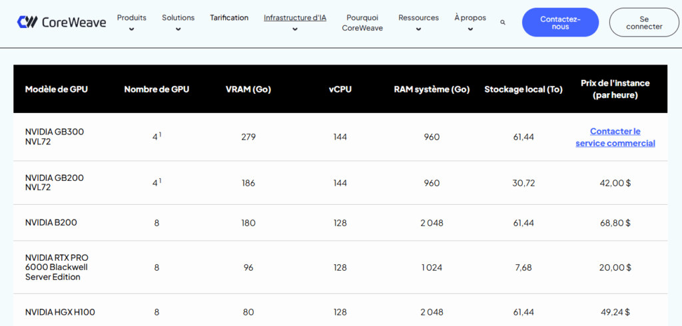Open search with the magnifier icon
Image resolution: width=682 pixels, height=326 pixels.
pos(503,23)
